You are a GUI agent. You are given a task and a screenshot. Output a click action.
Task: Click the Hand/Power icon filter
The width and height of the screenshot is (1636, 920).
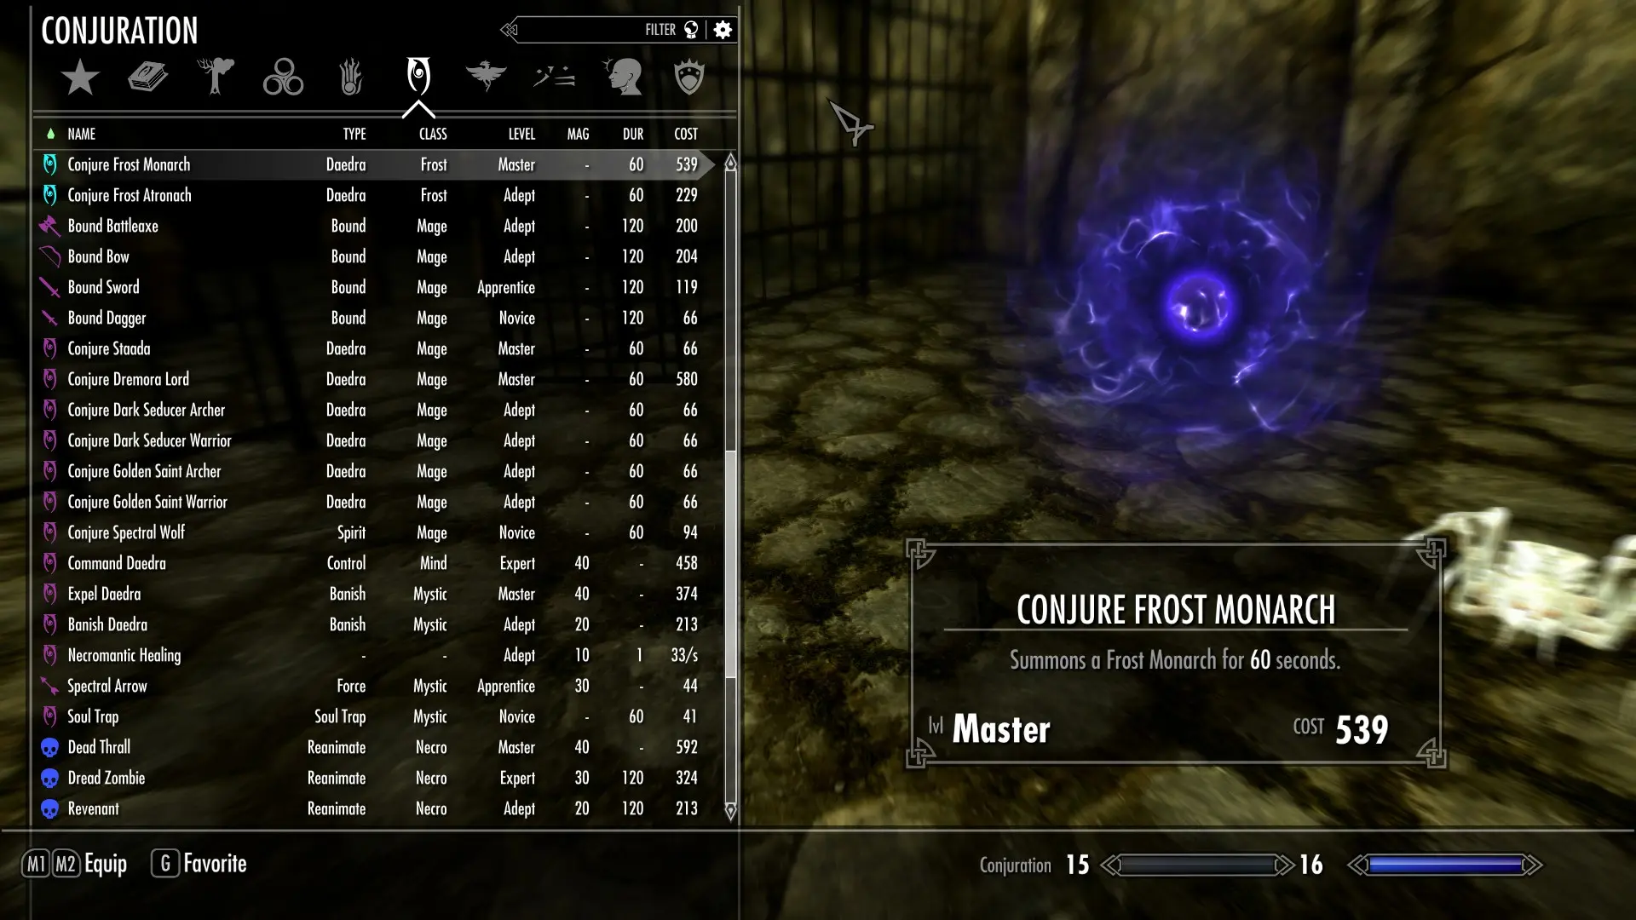350,77
